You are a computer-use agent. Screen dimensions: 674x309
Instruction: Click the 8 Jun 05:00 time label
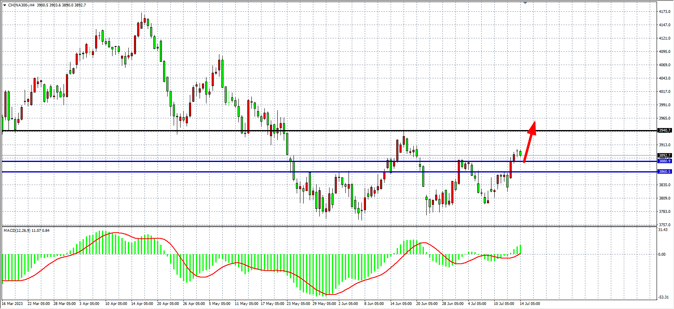[x=374, y=304]
